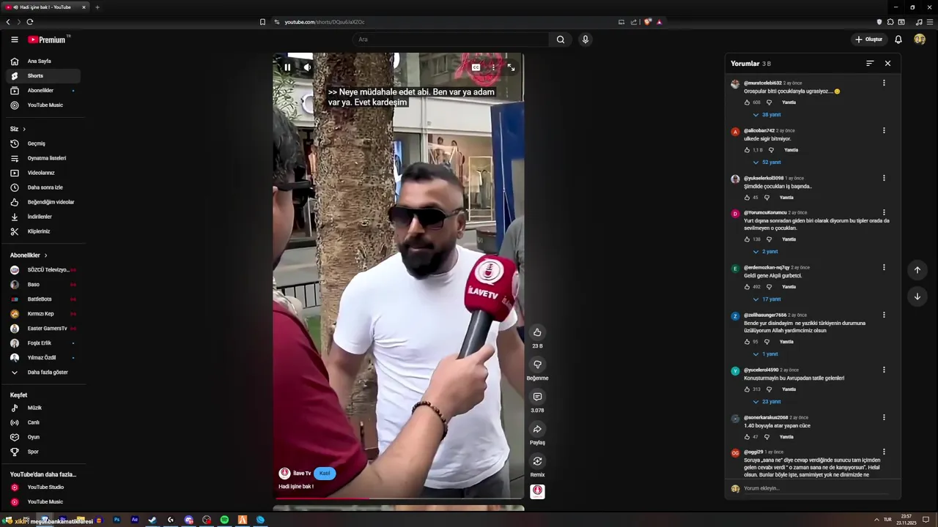Mute the Shorts video volume
The height and width of the screenshot is (527, 938).
click(307, 67)
